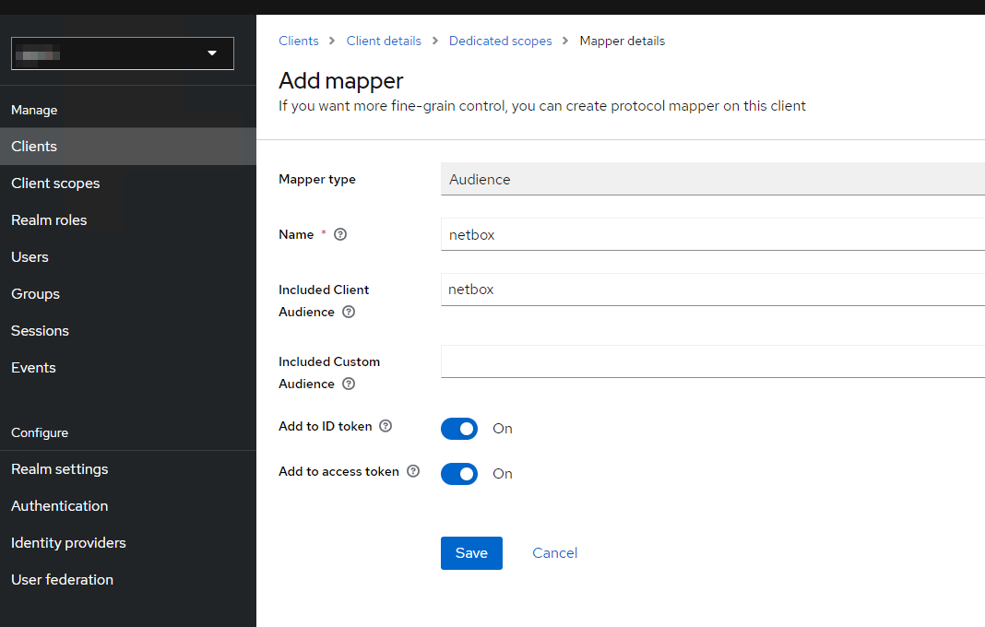Image resolution: width=985 pixels, height=627 pixels.
Task: Open Client scopes in sidebar
Action: click(55, 183)
